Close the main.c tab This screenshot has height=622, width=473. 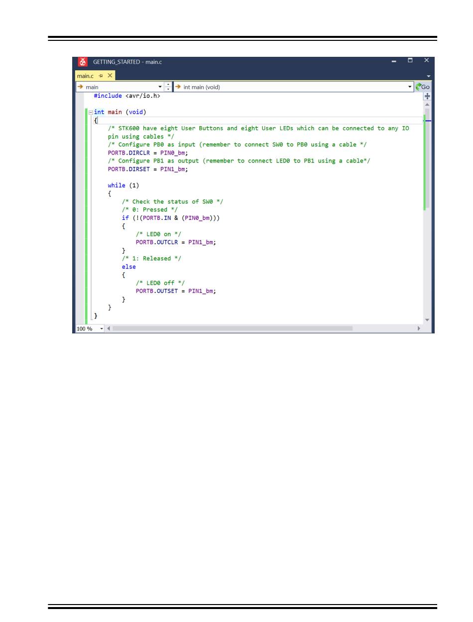110,76
